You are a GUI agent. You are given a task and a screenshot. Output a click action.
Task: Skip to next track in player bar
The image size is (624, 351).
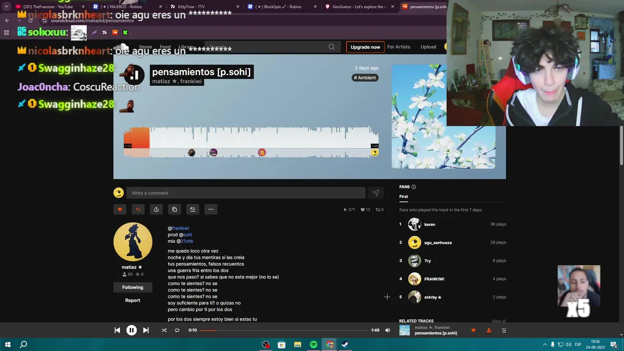[x=146, y=330]
